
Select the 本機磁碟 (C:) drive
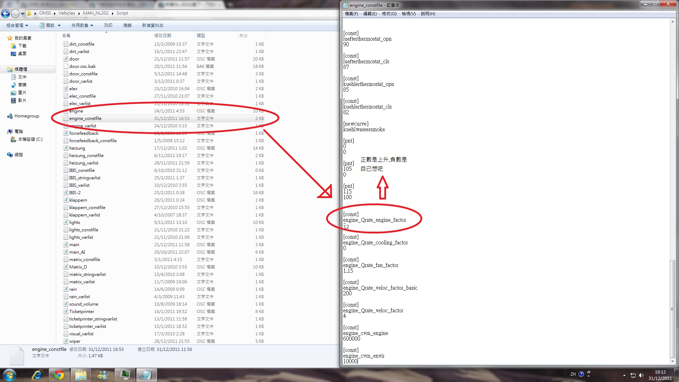click(x=30, y=139)
